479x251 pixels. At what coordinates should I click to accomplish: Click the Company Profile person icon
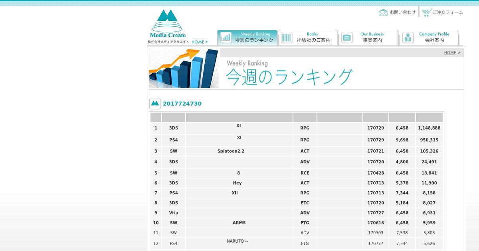pyautogui.click(x=408, y=37)
